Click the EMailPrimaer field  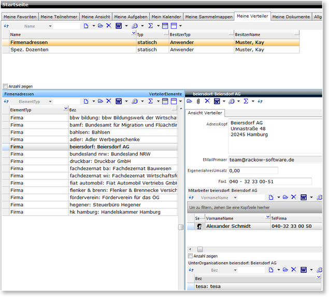275,160
